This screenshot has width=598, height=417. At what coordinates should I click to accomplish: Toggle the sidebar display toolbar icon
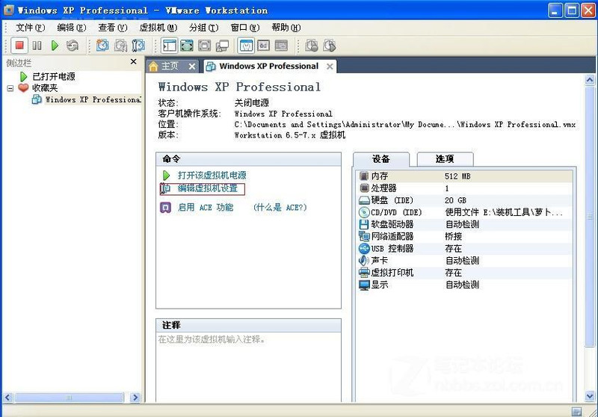169,46
